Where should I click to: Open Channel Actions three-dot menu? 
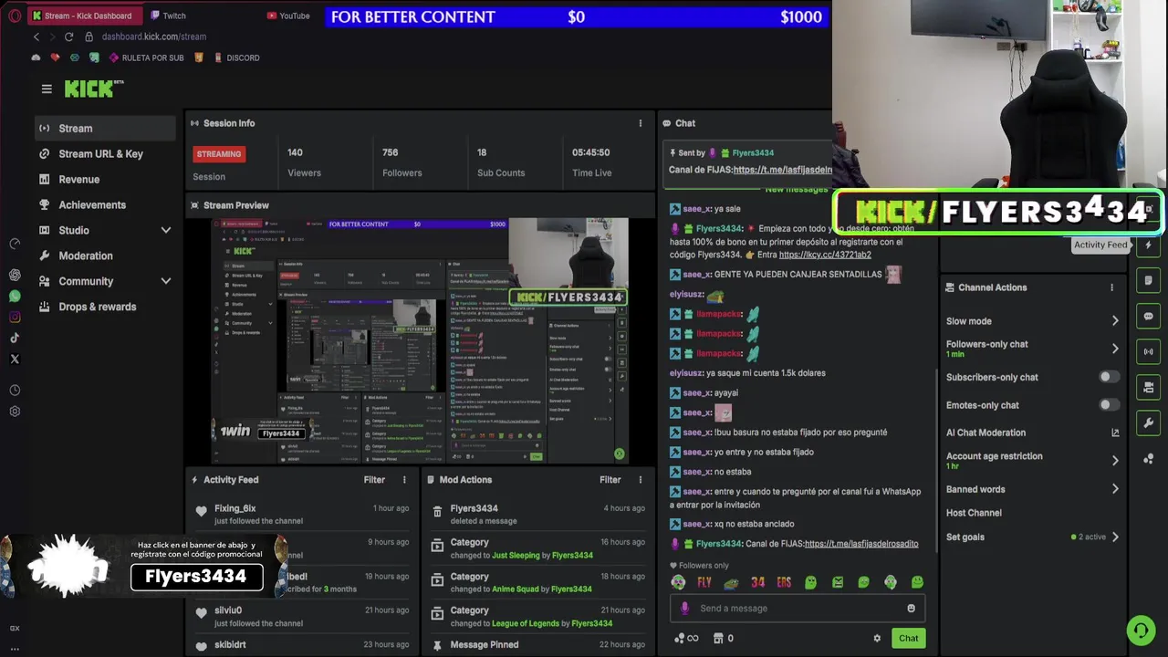coord(1111,287)
